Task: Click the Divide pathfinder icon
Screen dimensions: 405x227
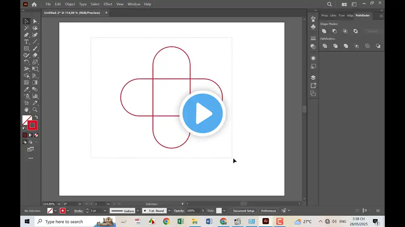Action: click(325, 46)
